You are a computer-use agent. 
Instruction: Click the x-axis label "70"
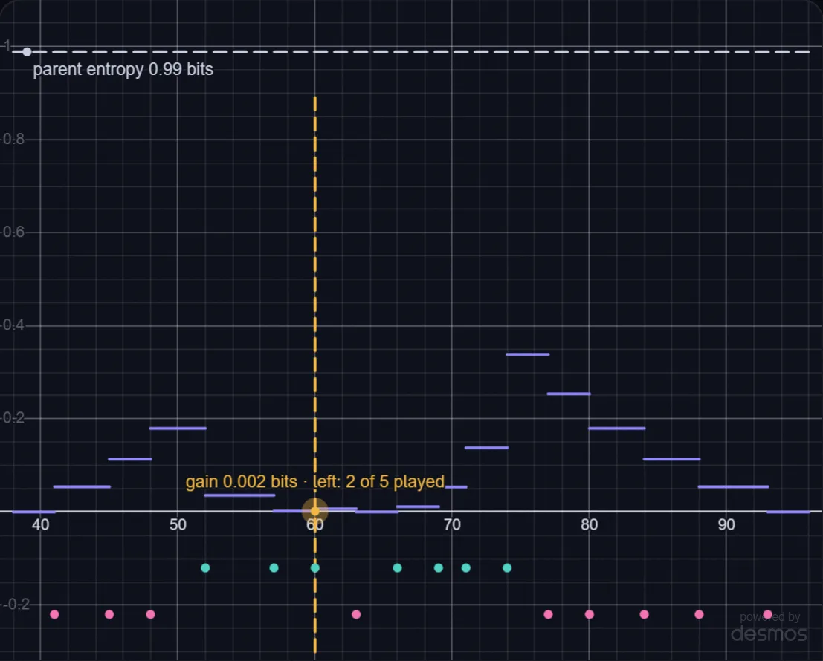click(452, 524)
